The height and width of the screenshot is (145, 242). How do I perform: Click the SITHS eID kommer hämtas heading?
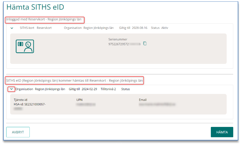75,81
